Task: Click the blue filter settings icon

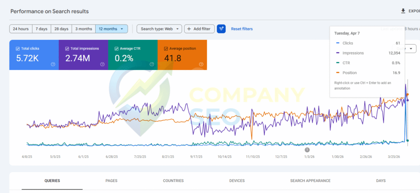Action: point(221,29)
